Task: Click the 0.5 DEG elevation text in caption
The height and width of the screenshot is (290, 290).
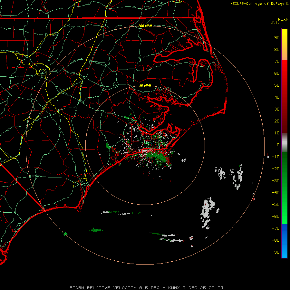Action: pyautogui.click(x=150, y=288)
